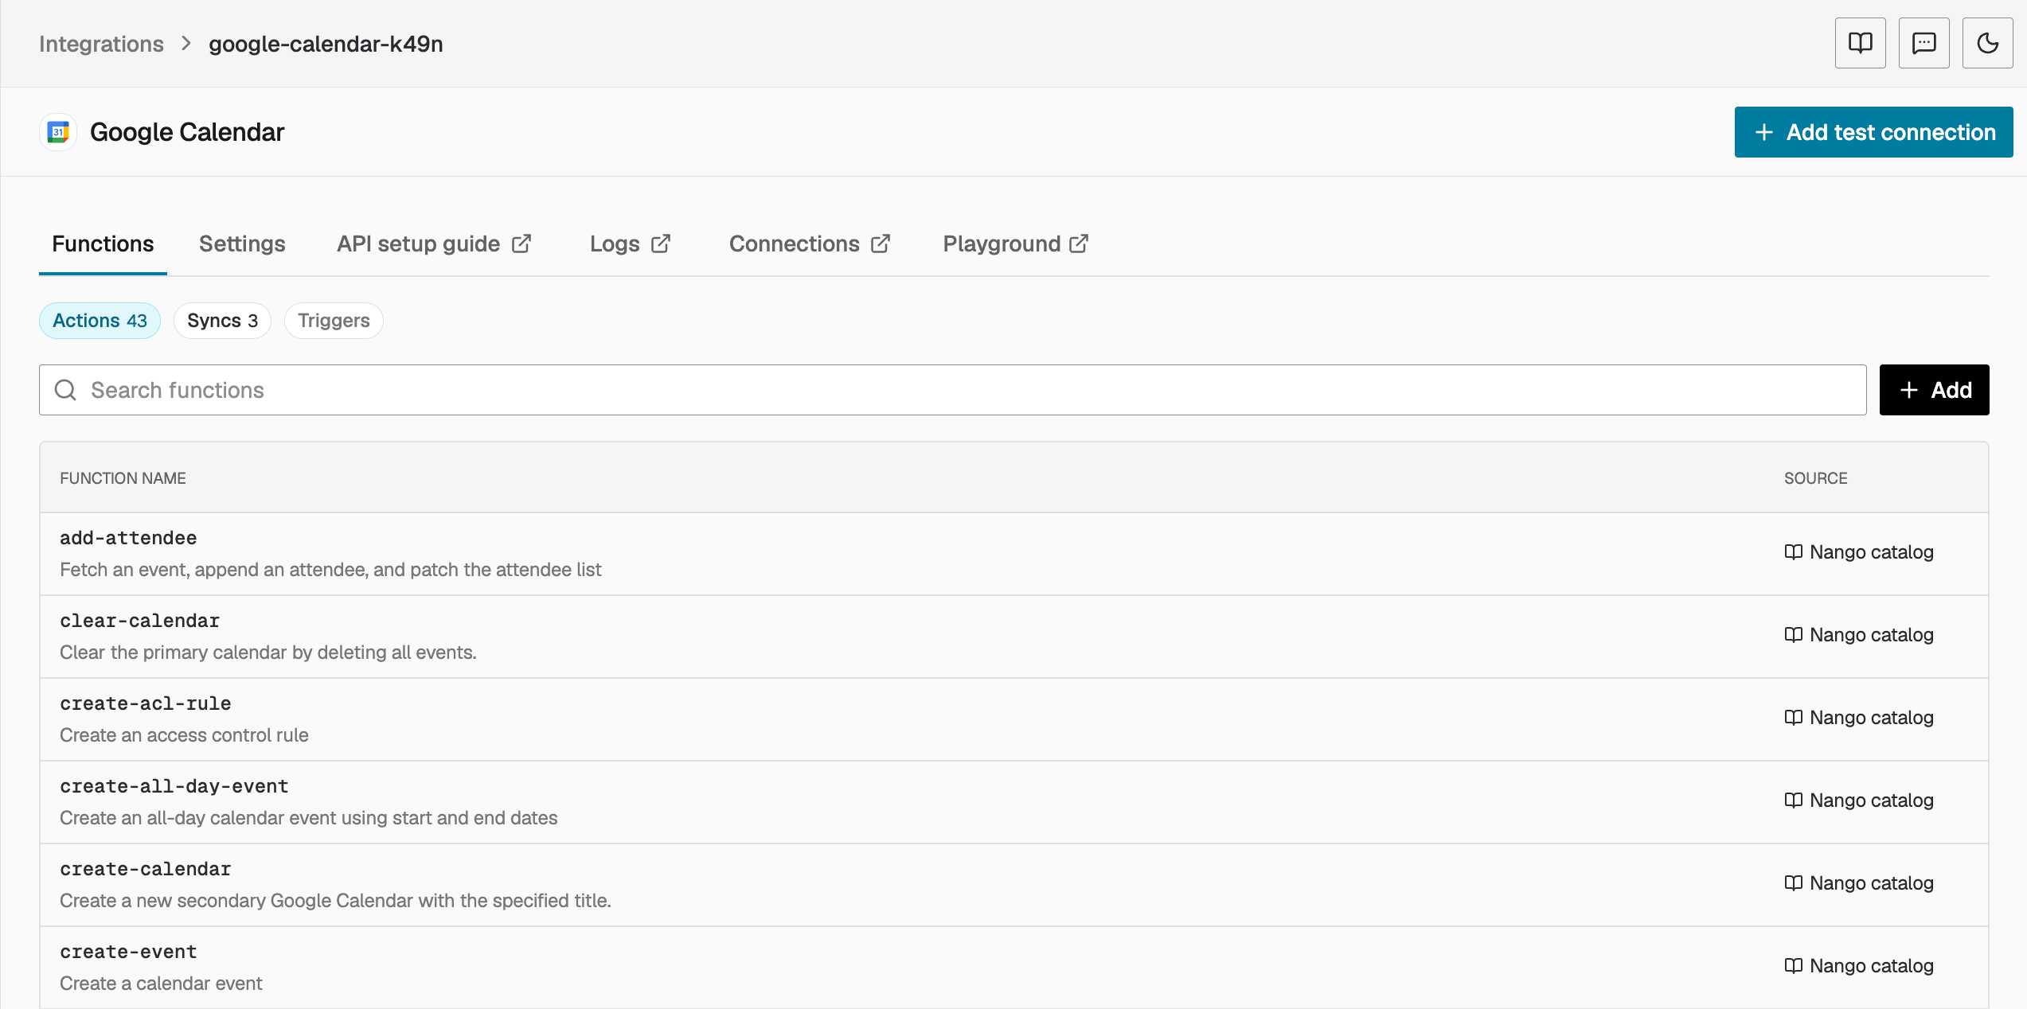Click the catalog book icon for add-attendee
The height and width of the screenshot is (1009, 2027).
pyautogui.click(x=1793, y=552)
